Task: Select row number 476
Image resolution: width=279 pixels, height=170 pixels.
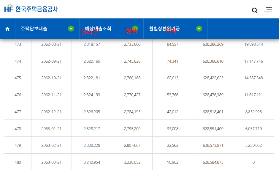Action: (18, 95)
